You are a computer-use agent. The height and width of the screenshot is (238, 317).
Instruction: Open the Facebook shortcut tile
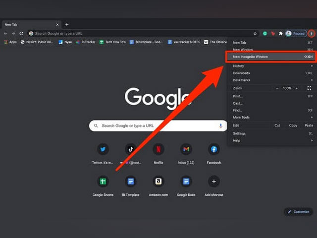pos(214,154)
